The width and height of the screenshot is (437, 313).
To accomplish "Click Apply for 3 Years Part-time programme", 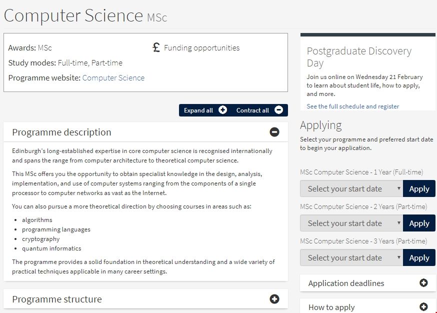I will click(419, 258).
